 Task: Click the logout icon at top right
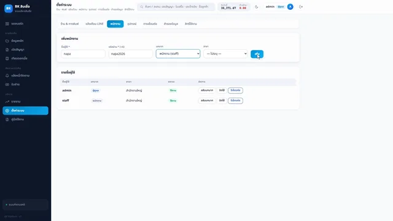point(301,7)
